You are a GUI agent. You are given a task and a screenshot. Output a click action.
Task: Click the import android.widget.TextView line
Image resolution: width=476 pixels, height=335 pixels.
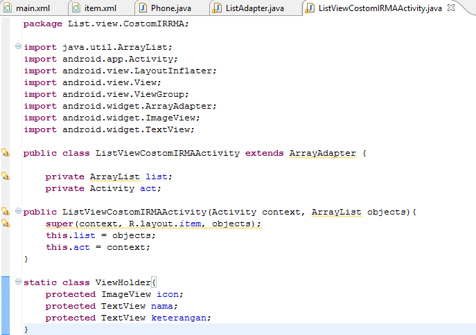109,129
